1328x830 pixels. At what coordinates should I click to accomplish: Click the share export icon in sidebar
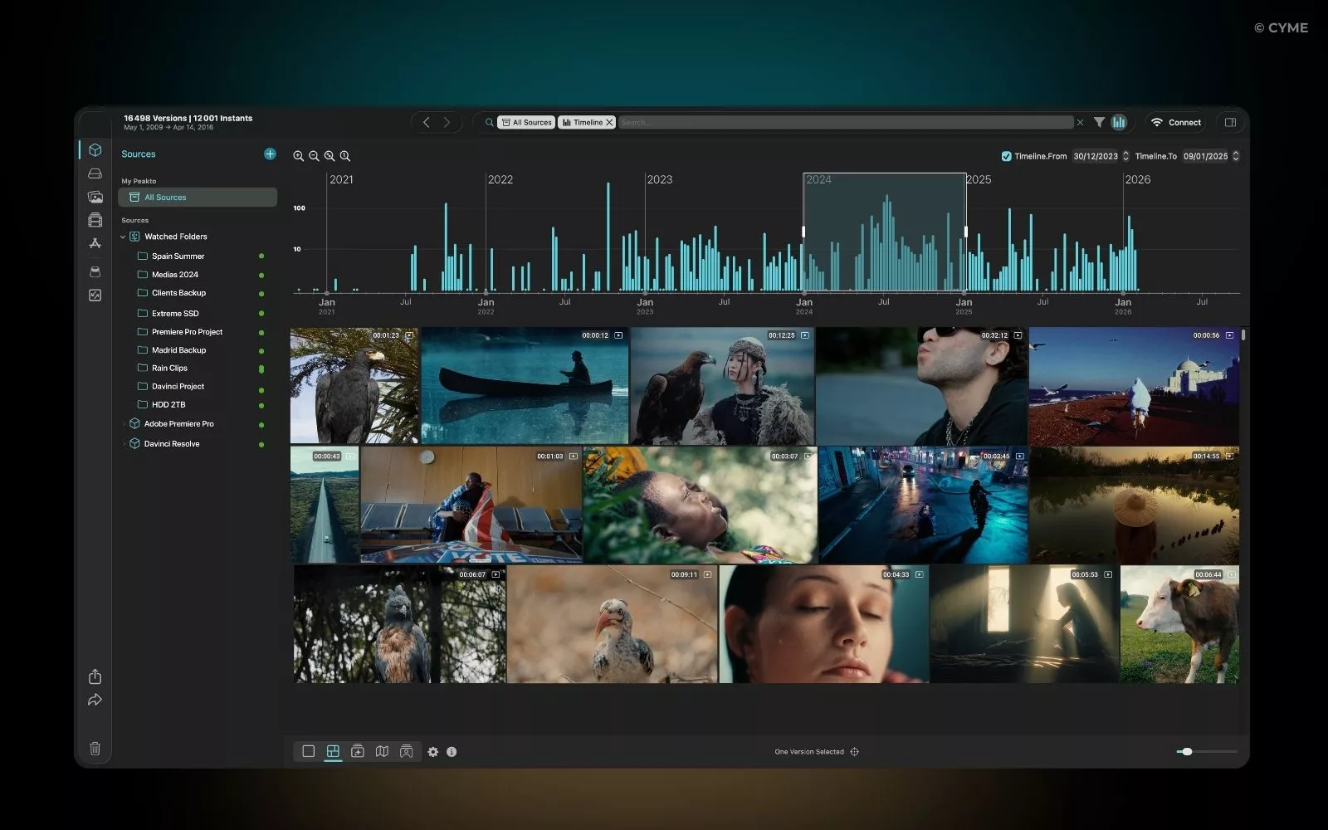point(95,676)
